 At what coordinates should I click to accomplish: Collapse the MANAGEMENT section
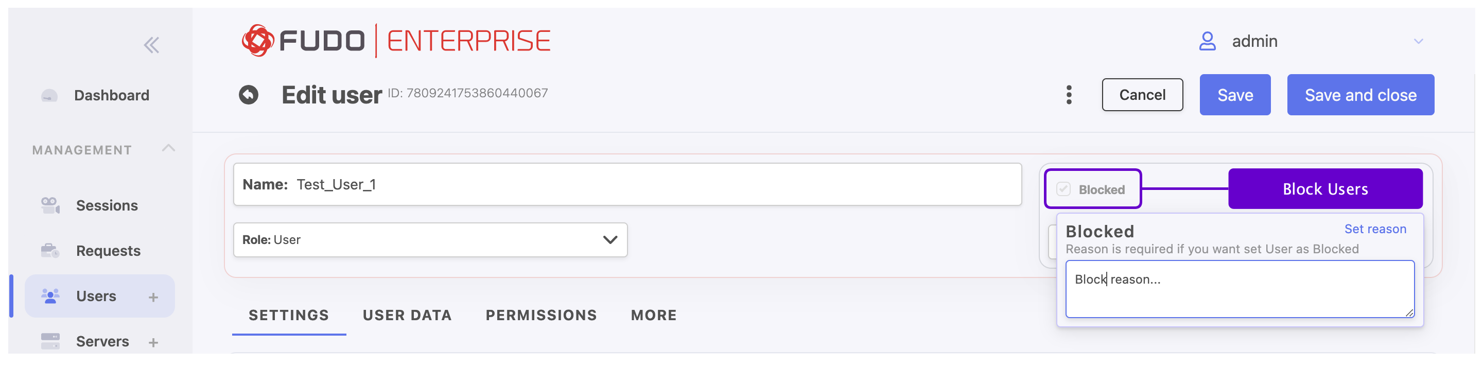pyautogui.click(x=168, y=148)
